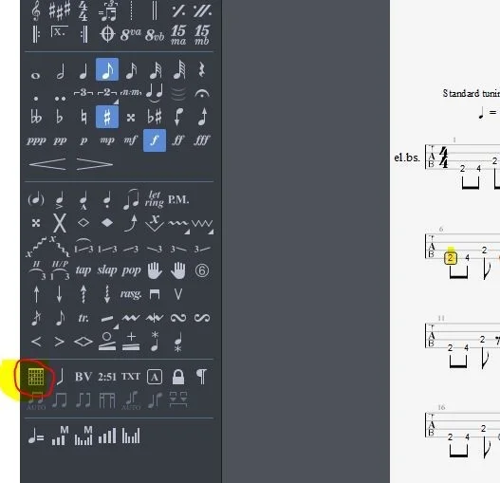Select the highlighted fret 2 note

(451, 258)
